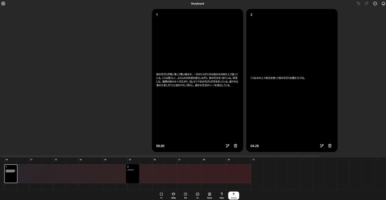Click the Sora logo in the top-left corner
The width and height of the screenshot is (386, 200).
tap(3, 4)
